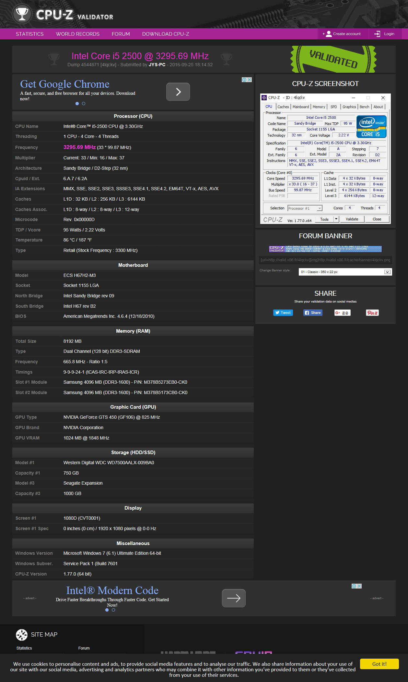Image resolution: width=408 pixels, height=682 pixels.
Task: Close the Google Chrome ad
Action: 249,80
